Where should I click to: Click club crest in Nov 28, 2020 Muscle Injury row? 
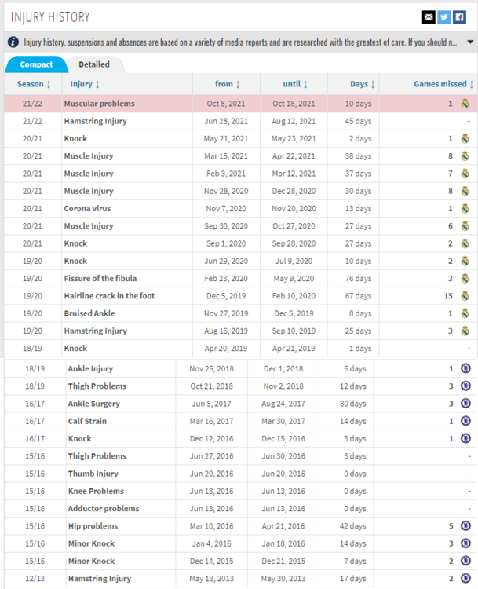(465, 191)
